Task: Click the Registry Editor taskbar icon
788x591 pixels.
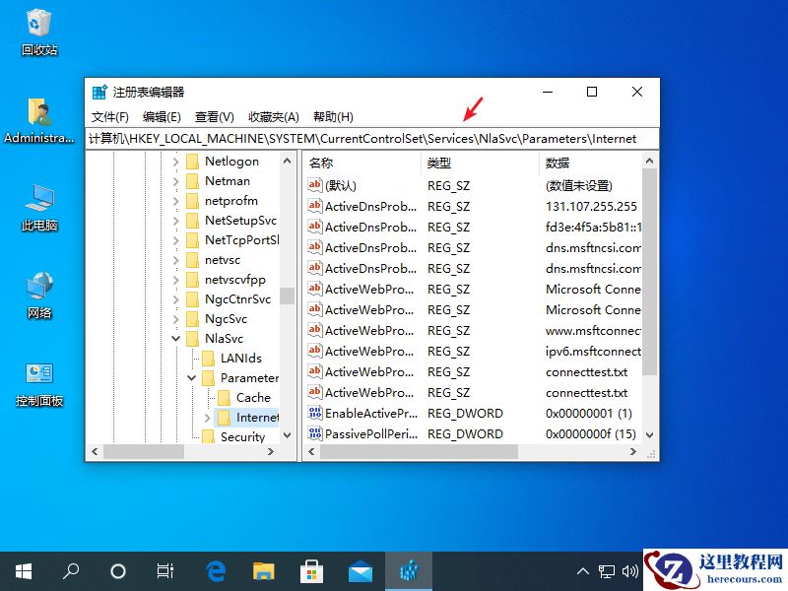Action: (408, 570)
